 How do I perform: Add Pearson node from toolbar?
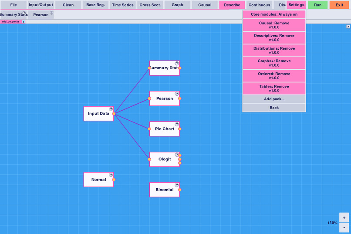tap(41, 14)
